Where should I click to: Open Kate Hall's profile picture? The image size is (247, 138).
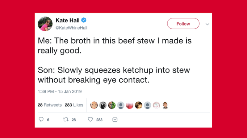pyautogui.click(x=45, y=24)
